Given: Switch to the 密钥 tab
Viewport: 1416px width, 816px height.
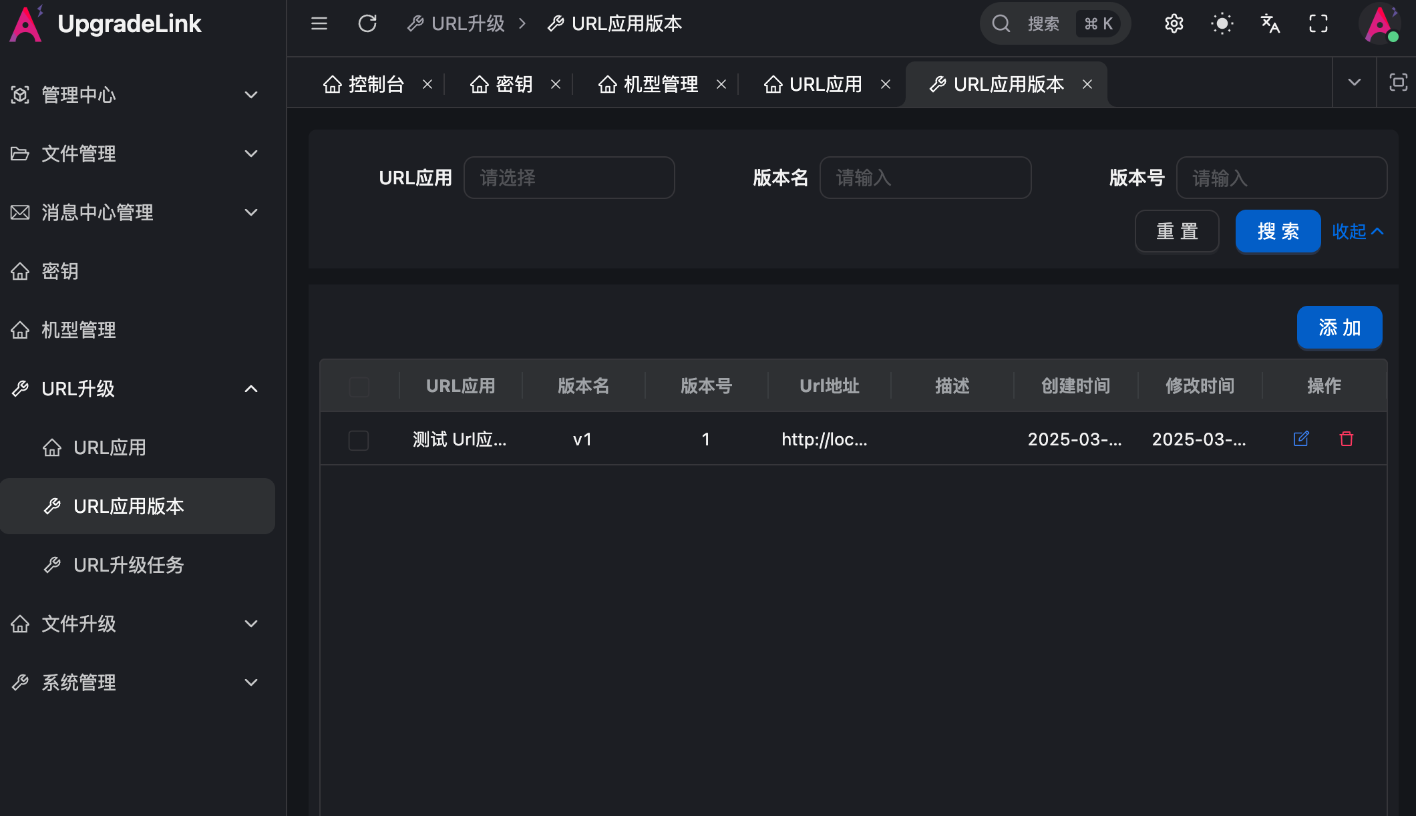Looking at the screenshot, I should [x=502, y=84].
